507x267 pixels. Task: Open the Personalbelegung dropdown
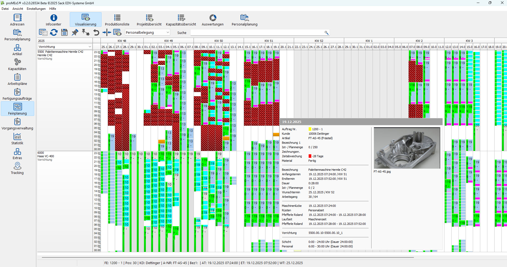(168, 32)
